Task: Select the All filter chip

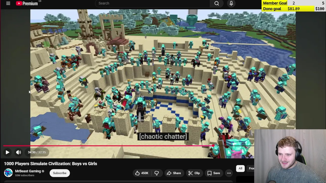Action: (x=240, y=168)
